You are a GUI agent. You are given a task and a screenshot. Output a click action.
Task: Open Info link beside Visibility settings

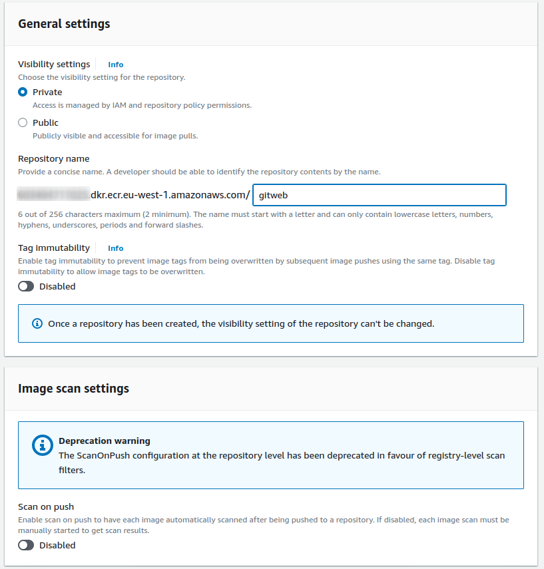click(x=116, y=65)
